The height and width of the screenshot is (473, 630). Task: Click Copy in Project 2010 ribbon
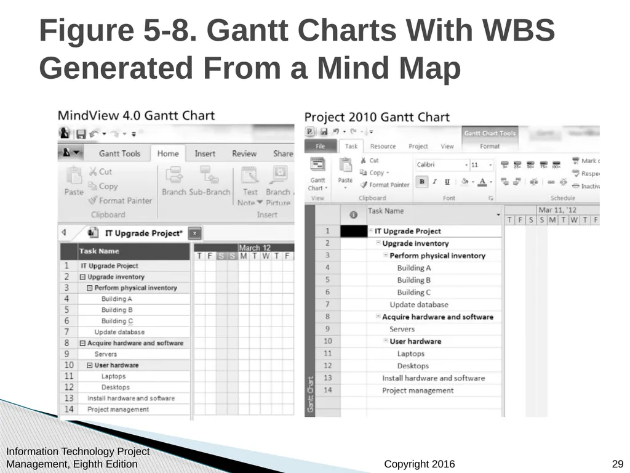(372, 172)
